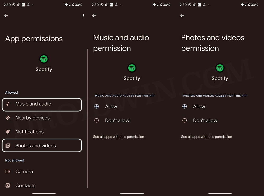Image resolution: width=264 pixels, height=196 pixels.
Task: Tap Spotify icon on App permissions screen
Action: [44, 59]
